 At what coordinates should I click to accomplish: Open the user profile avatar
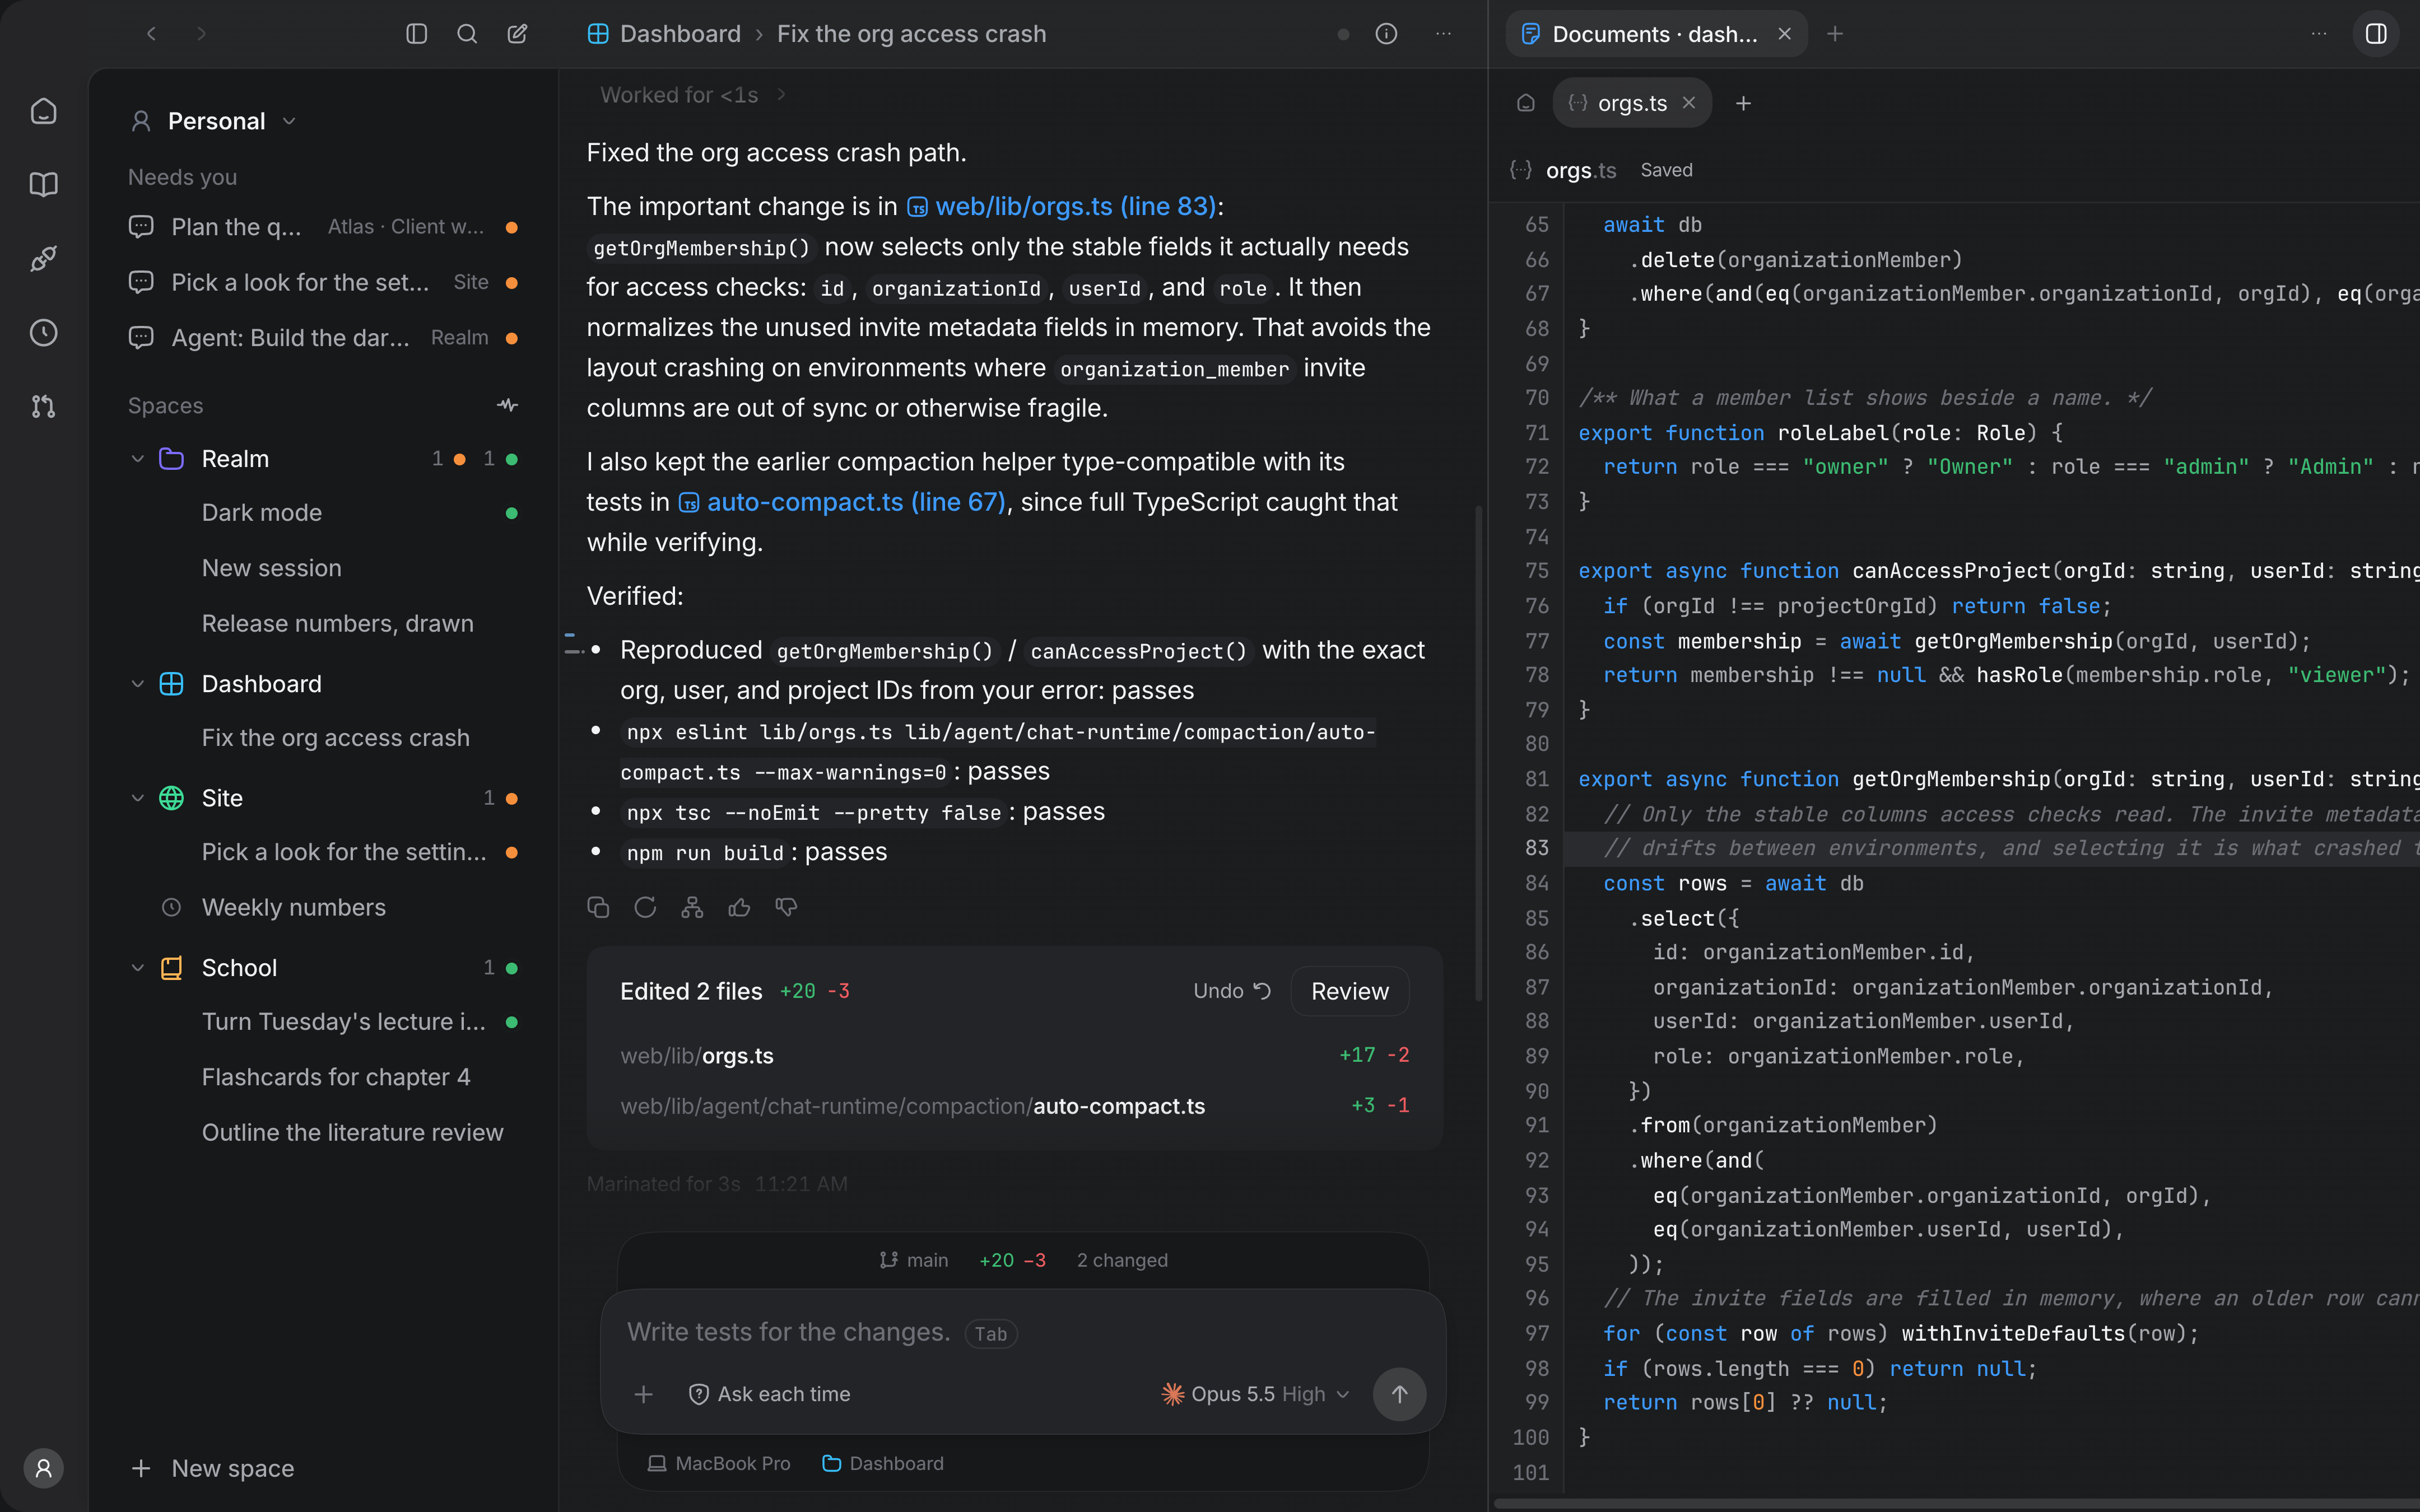43,1468
